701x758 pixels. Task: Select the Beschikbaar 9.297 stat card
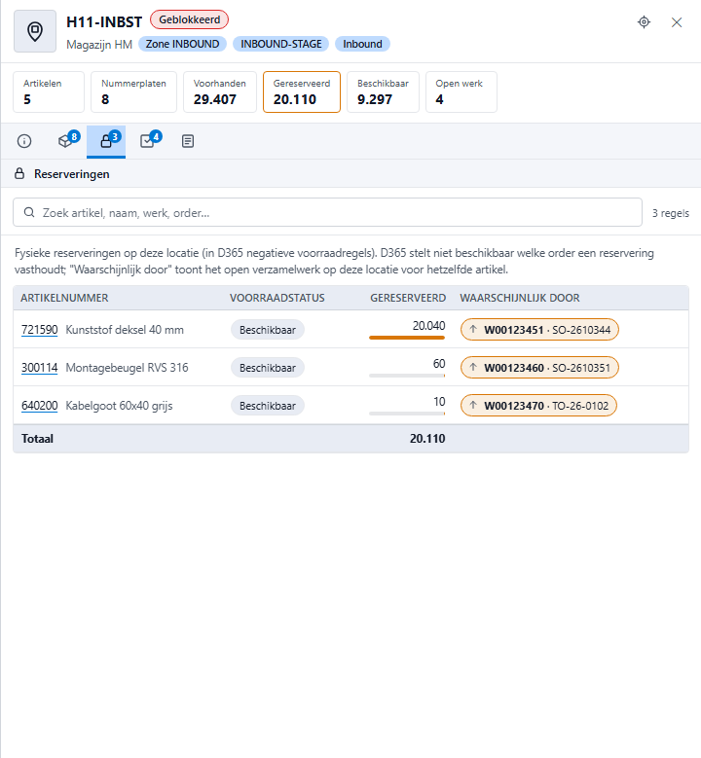pyautogui.click(x=384, y=91)
